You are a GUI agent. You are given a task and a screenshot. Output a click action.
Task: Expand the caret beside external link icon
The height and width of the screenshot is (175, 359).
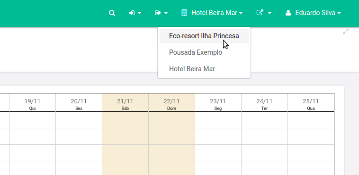point(269,13)
